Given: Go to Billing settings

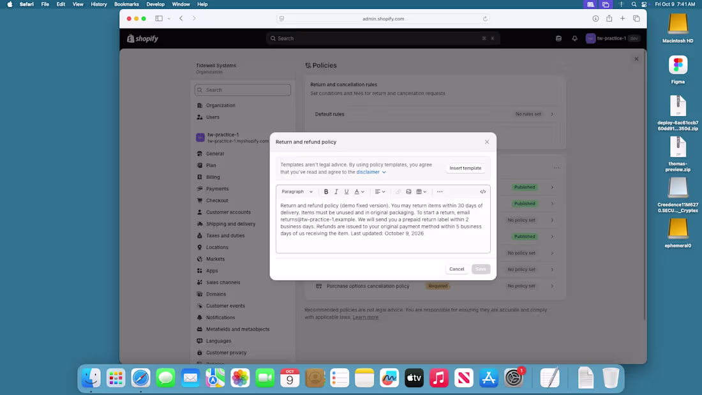Looking at the screenshot, I should 213,177.
